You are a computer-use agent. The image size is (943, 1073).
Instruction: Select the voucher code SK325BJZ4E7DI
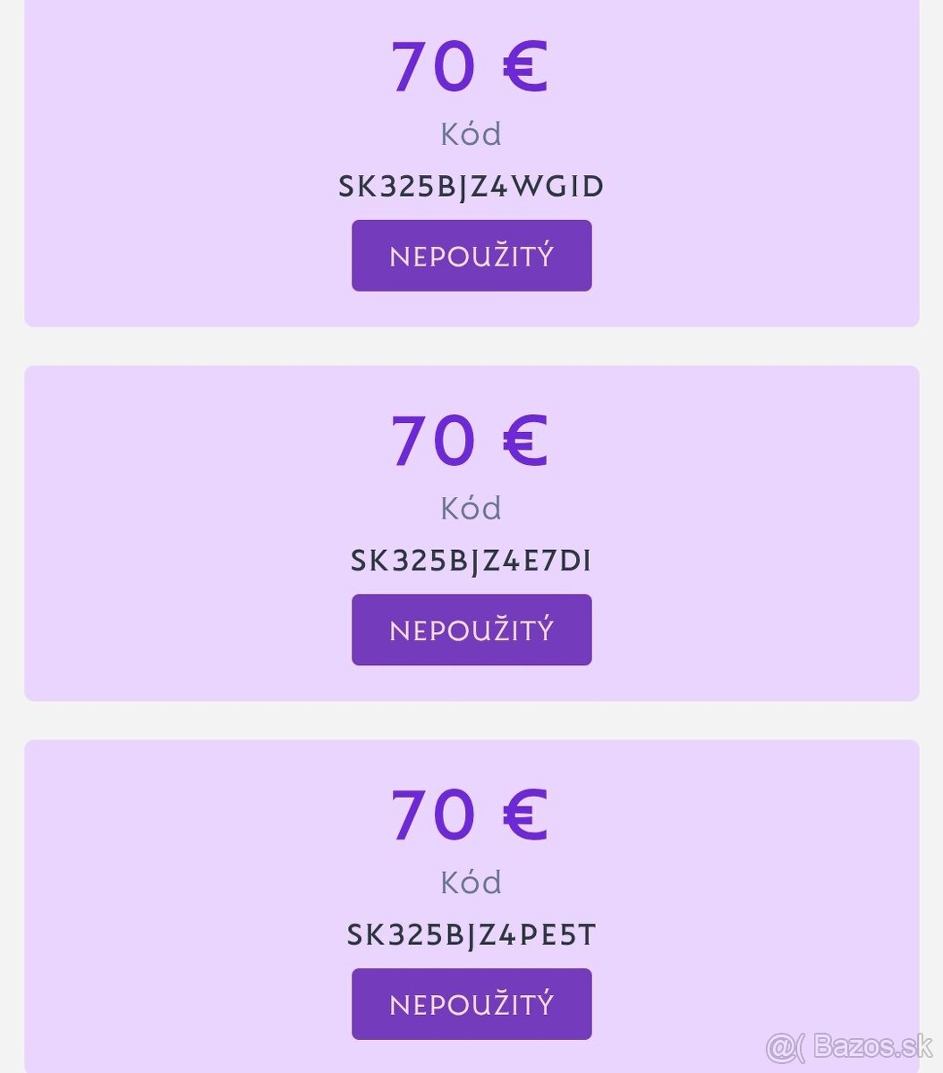471,561
